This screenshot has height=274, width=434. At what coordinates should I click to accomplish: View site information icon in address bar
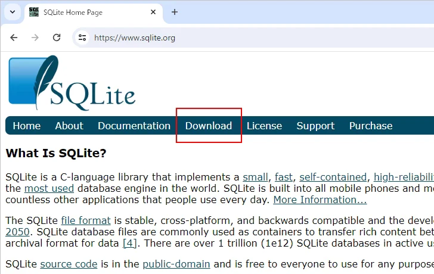click(82, 38)
